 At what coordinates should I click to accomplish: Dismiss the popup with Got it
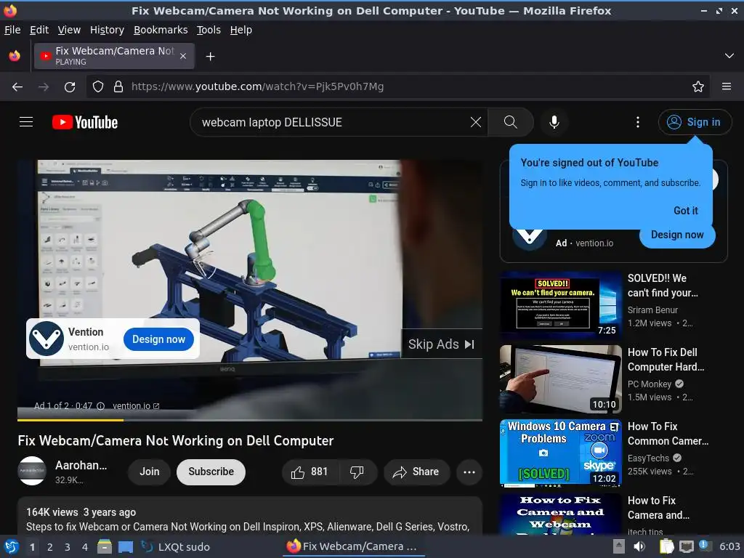[x=685, y=211]
